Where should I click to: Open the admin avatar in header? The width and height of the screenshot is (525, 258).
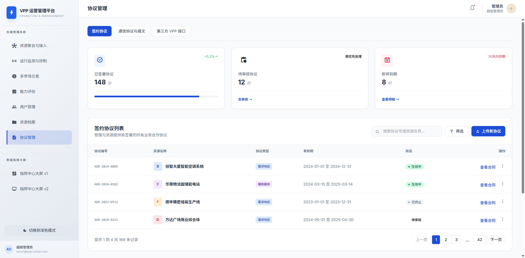(511, 8)
